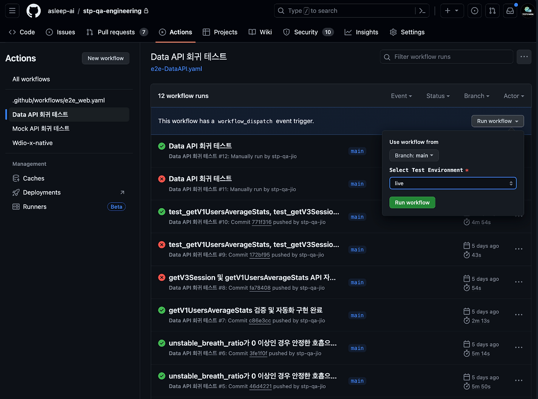The image size is (538, 399).
Task: Open run #12 titled Data API 회귀 테스트
Action: coord(200,146)
